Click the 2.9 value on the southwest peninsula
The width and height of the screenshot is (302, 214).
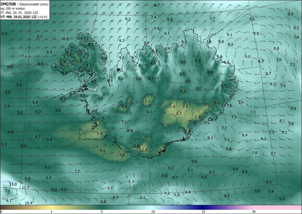99,133
